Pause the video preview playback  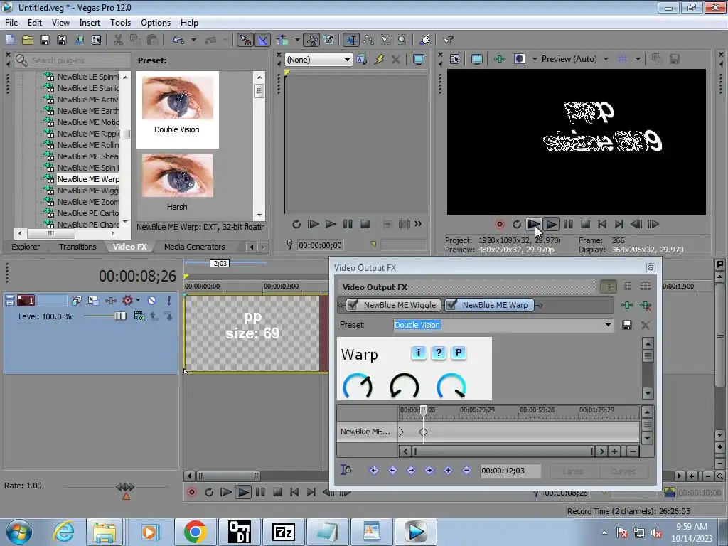[x=568, y=224]
